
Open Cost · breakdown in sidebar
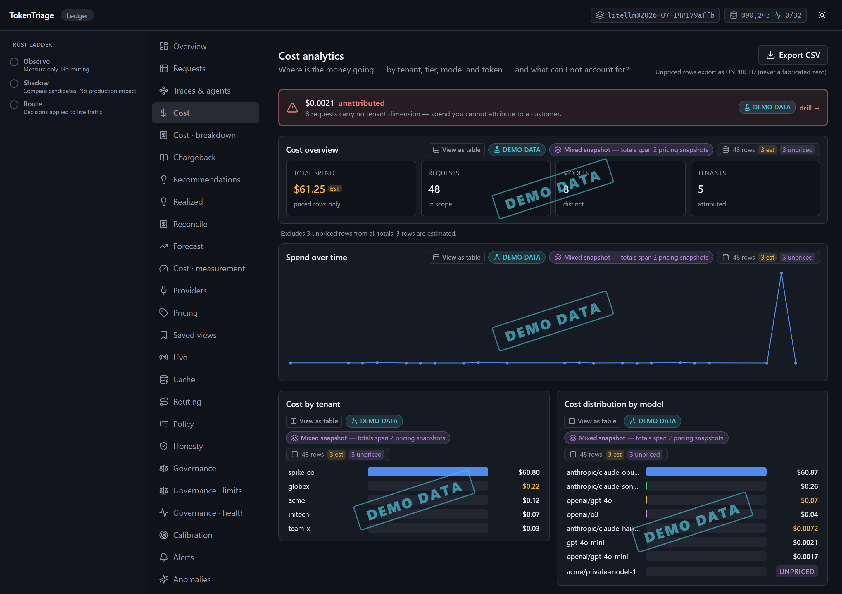(x=205, y=135)
